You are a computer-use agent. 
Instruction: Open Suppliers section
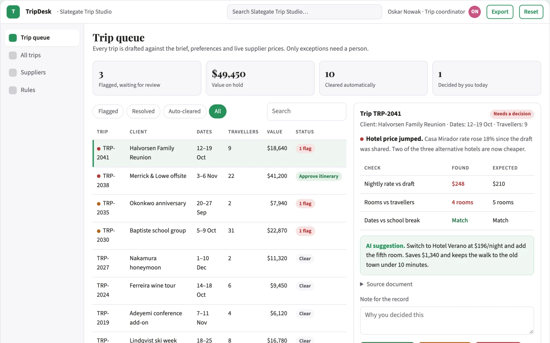click(x=42, y=72)
